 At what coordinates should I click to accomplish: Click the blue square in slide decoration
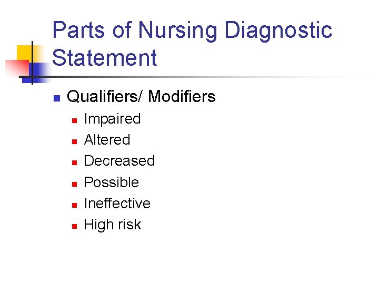[x=36, y=73]
